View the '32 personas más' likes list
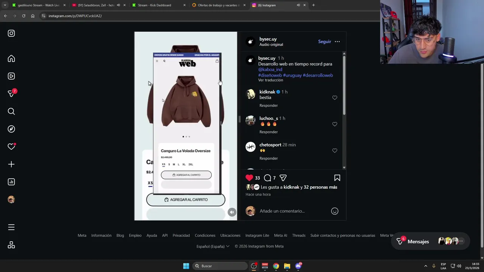Image resolution: width=484 pixels, height=272 pixels. point(320,187)
